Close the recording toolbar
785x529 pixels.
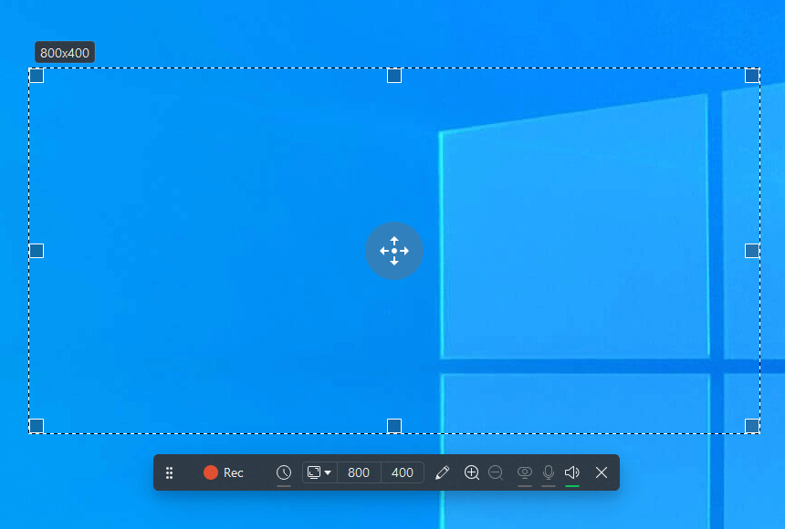click(x=602, y=472)
